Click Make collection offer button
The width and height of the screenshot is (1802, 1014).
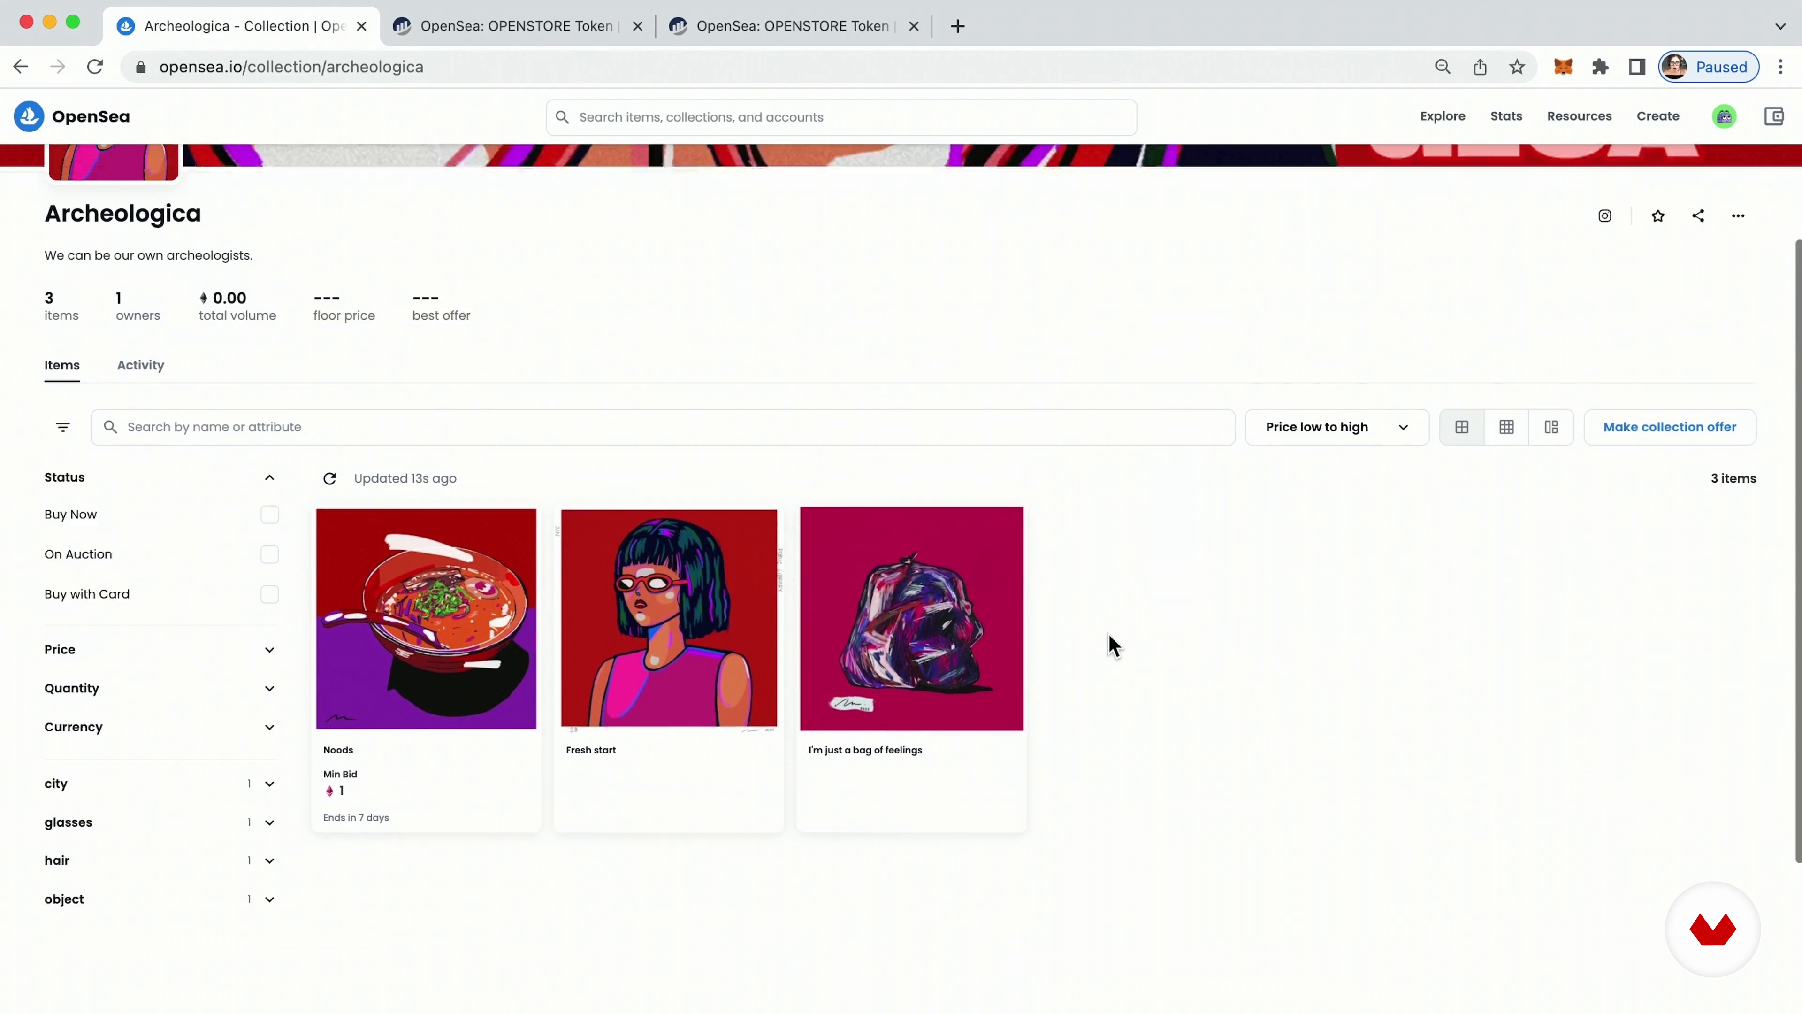click(x=1670, y=427)
